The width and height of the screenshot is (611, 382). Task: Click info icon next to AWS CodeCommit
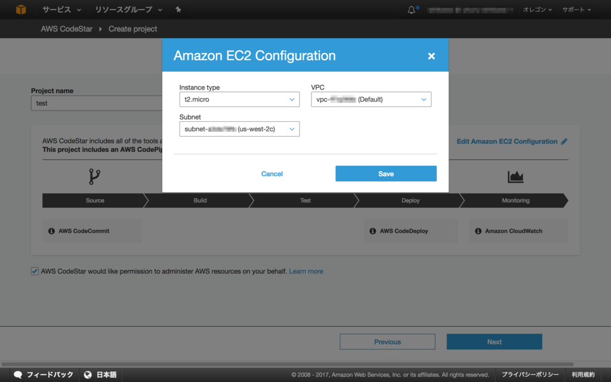(x=51, y=231)
